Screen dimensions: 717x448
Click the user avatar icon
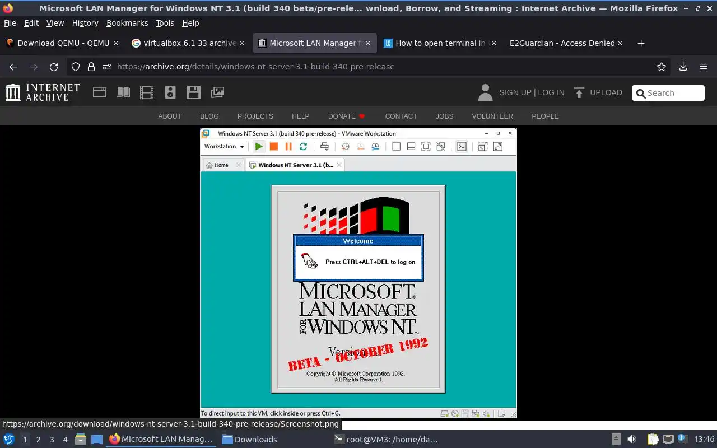(486, 92)
